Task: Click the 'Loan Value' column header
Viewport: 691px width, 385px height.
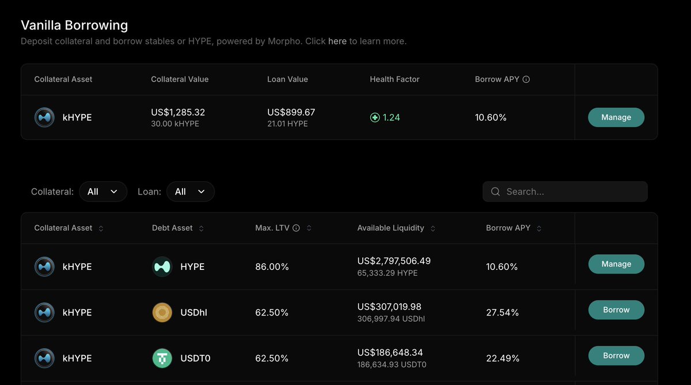Action: tap(287, 79)
